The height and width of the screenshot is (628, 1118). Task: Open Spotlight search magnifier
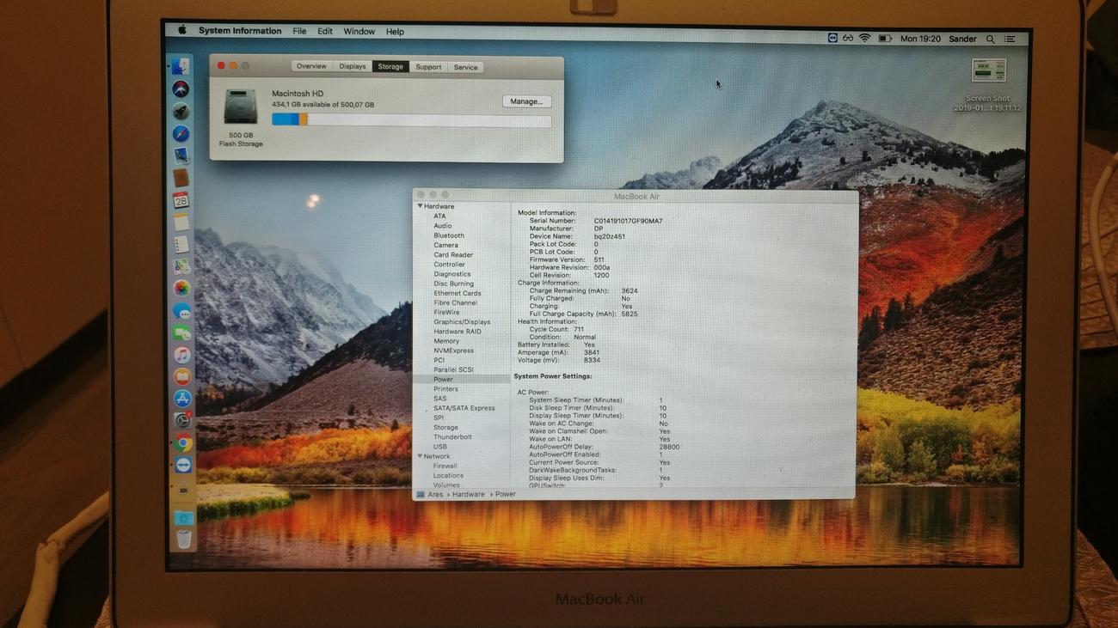pyautogui.click(x=990, y=40)
